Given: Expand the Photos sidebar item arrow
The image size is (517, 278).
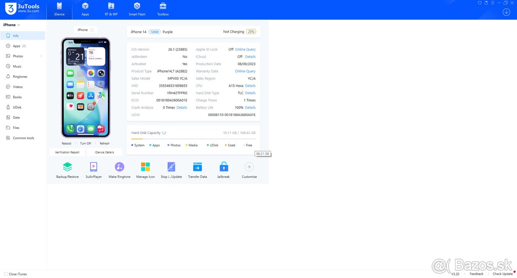Looking at the screenshot, I should pyautogui.click(x=41, y=56).
